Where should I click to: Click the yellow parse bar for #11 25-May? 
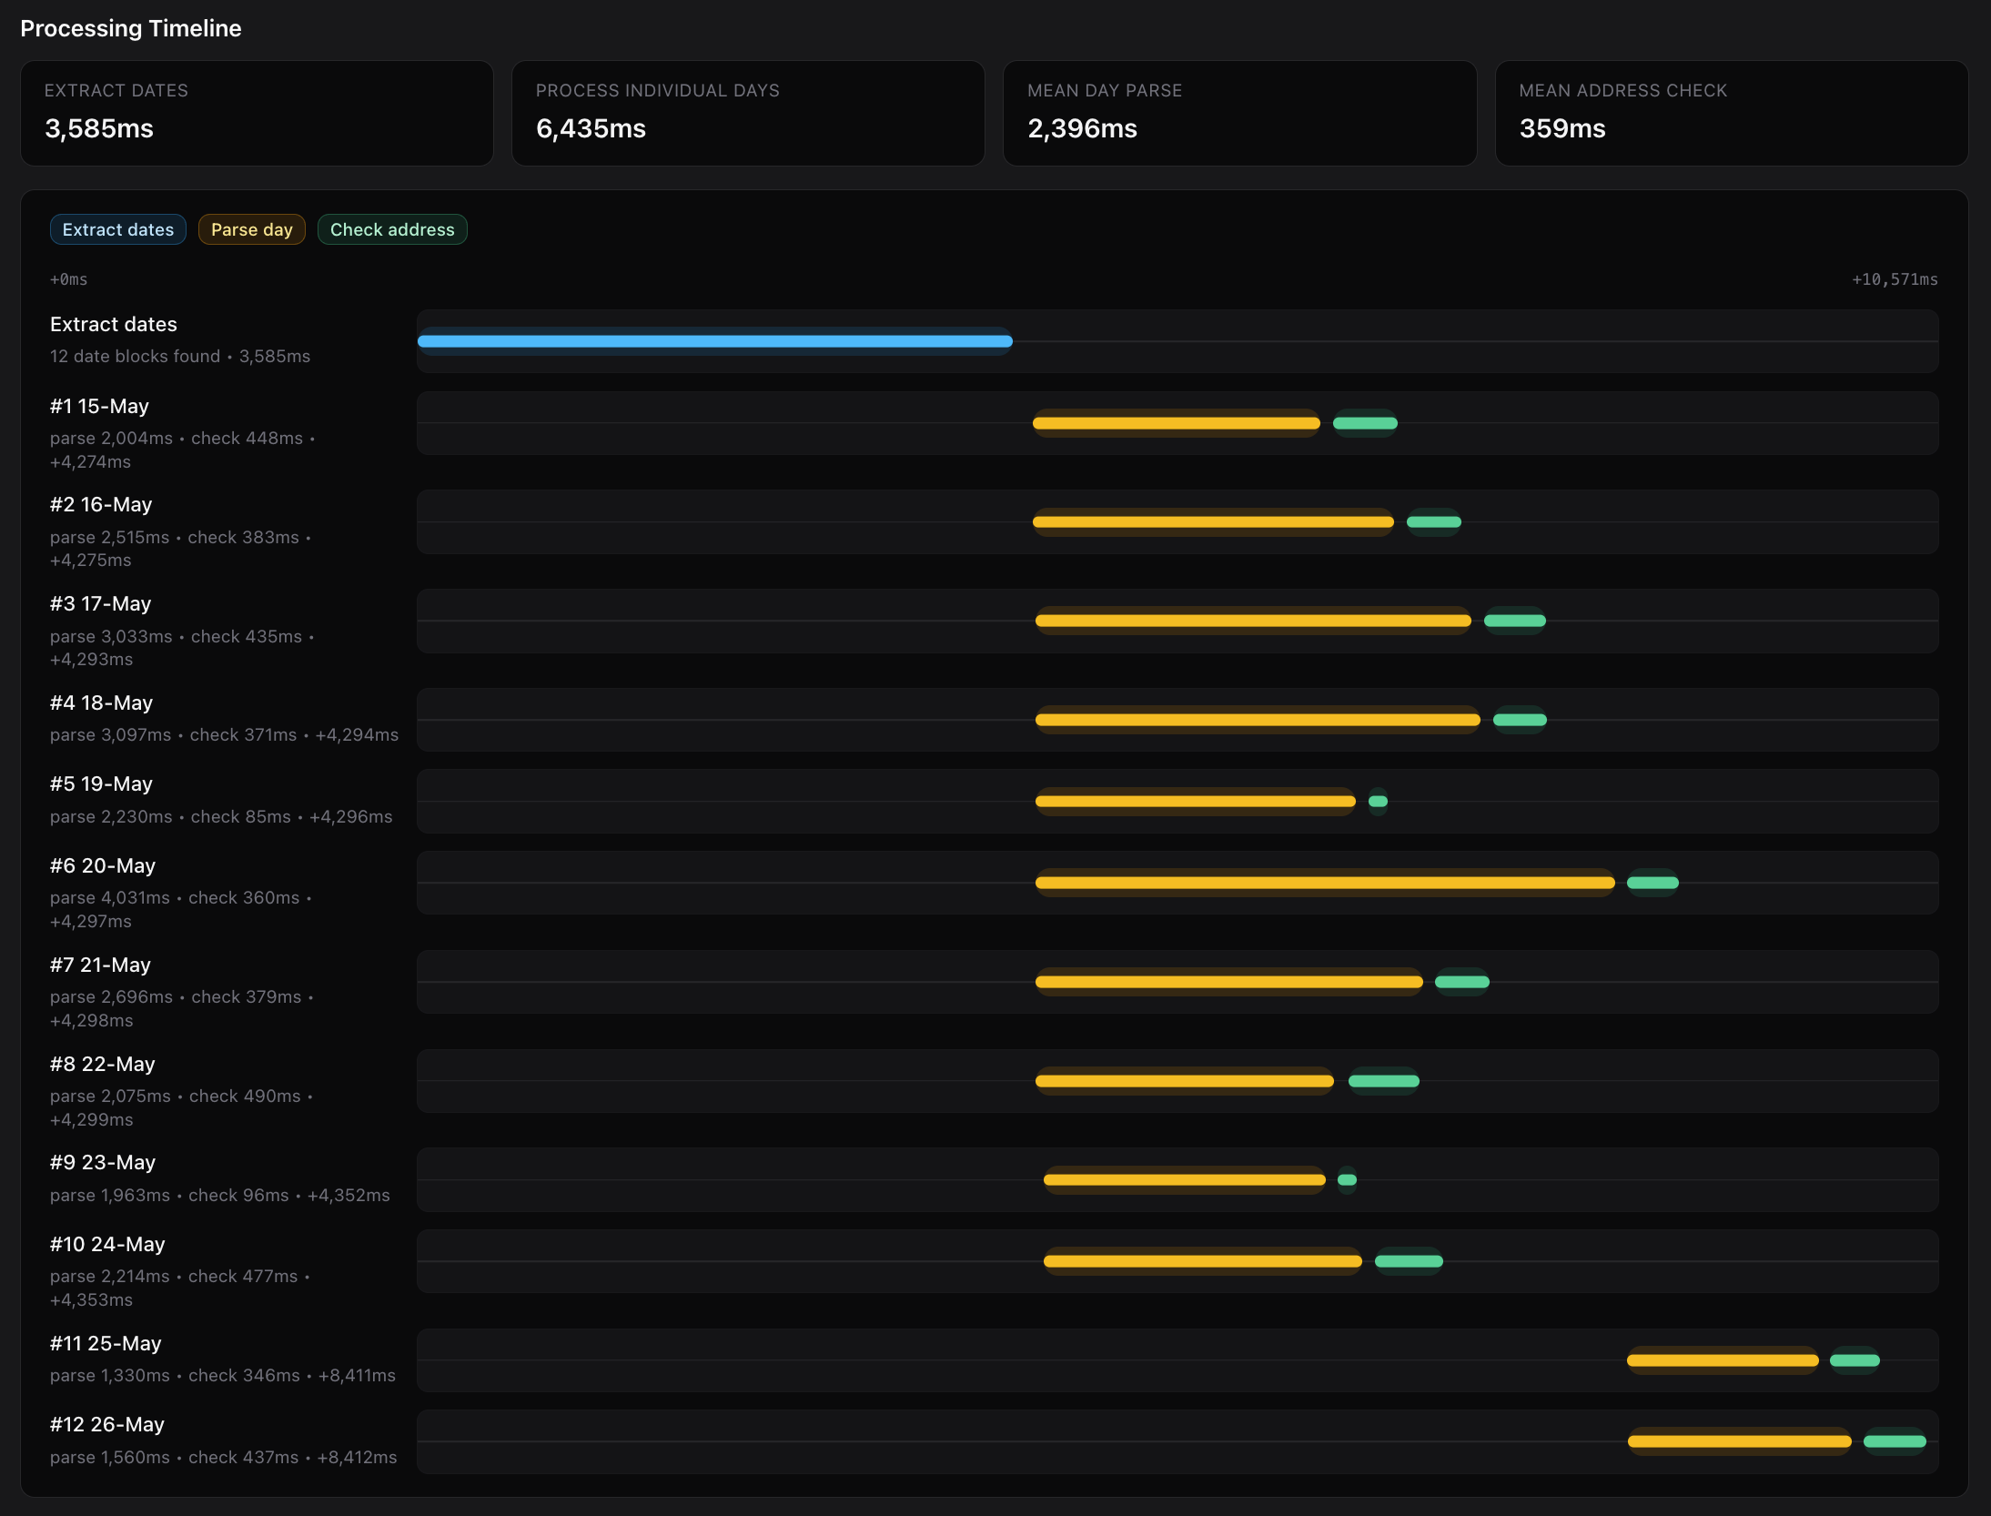pyautogui.click(x=1722, y=1360)
